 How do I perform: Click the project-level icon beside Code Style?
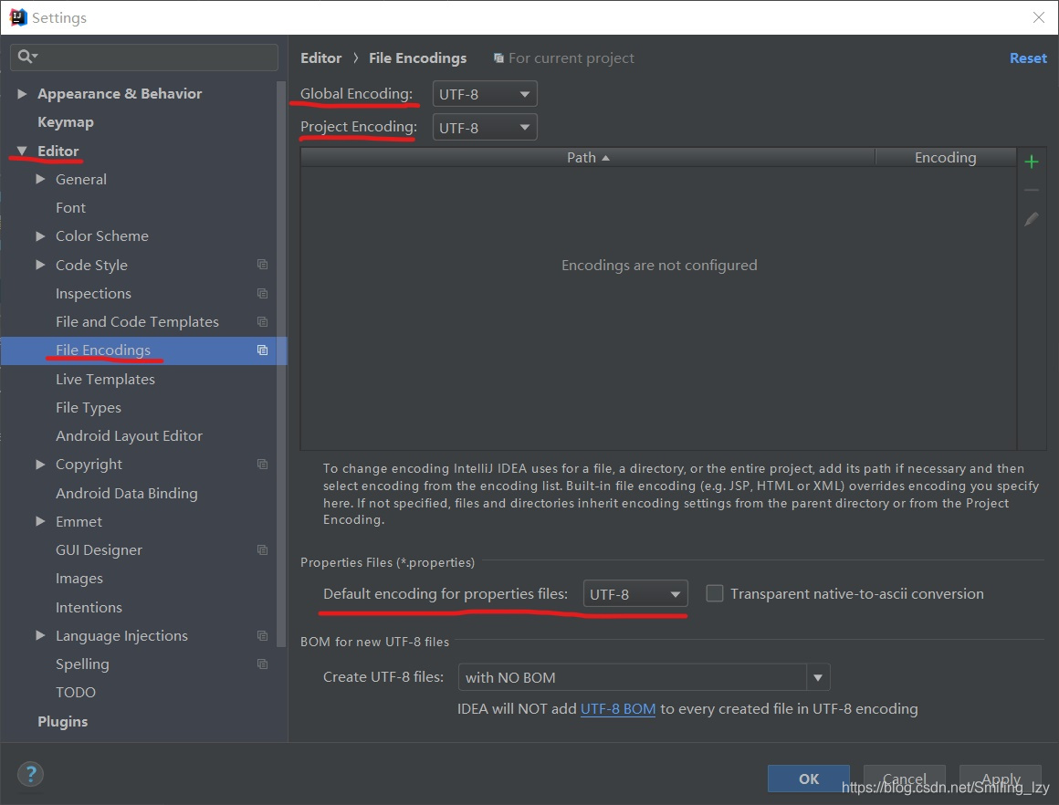[x=263, y=265]
